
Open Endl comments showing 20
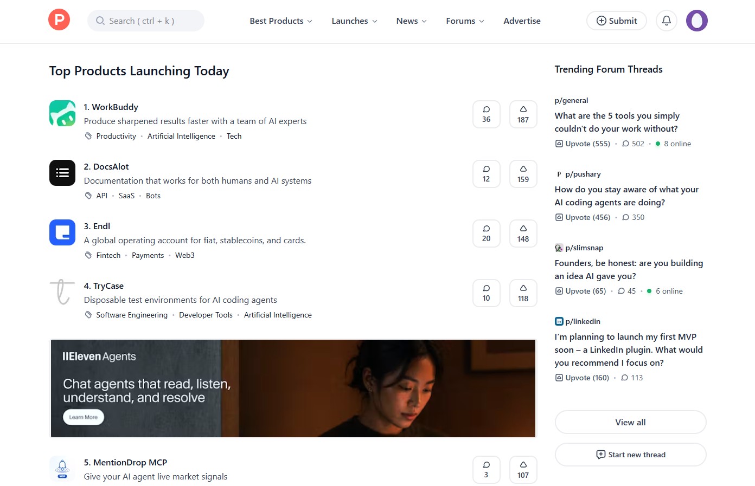pyautogui.click(x=487, y=234)
